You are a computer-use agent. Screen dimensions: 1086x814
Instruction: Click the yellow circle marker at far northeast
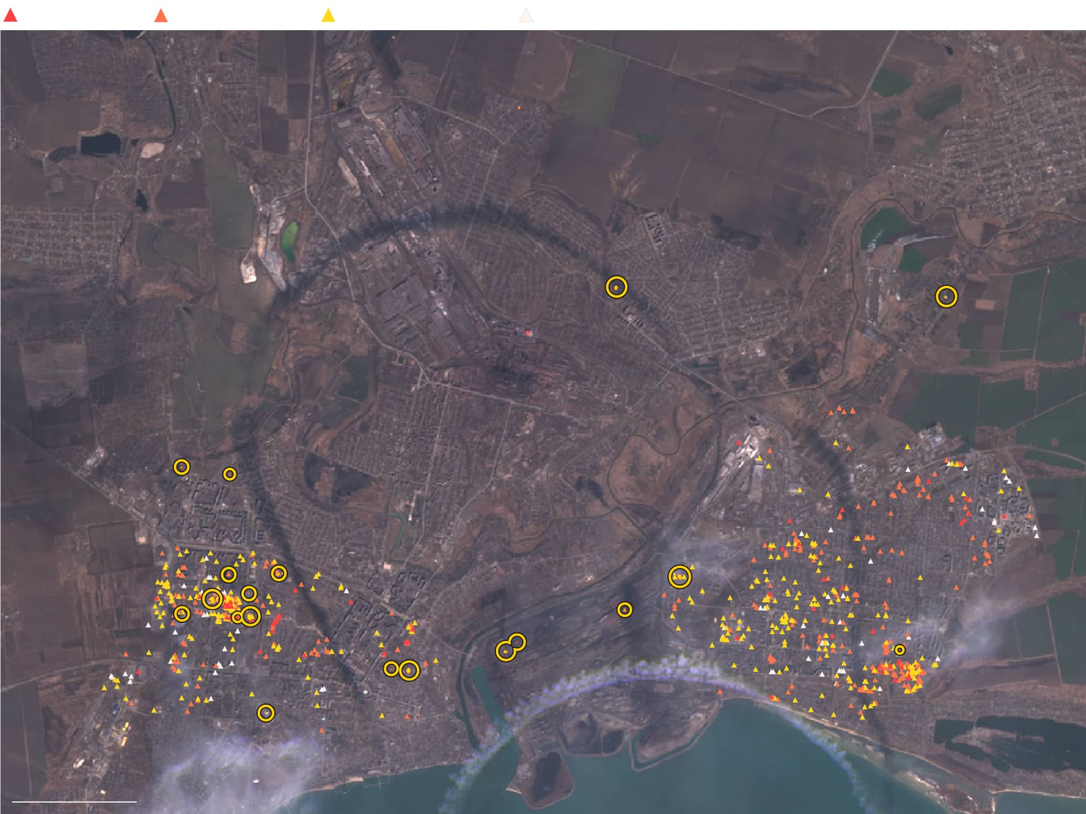pos(946,297)
